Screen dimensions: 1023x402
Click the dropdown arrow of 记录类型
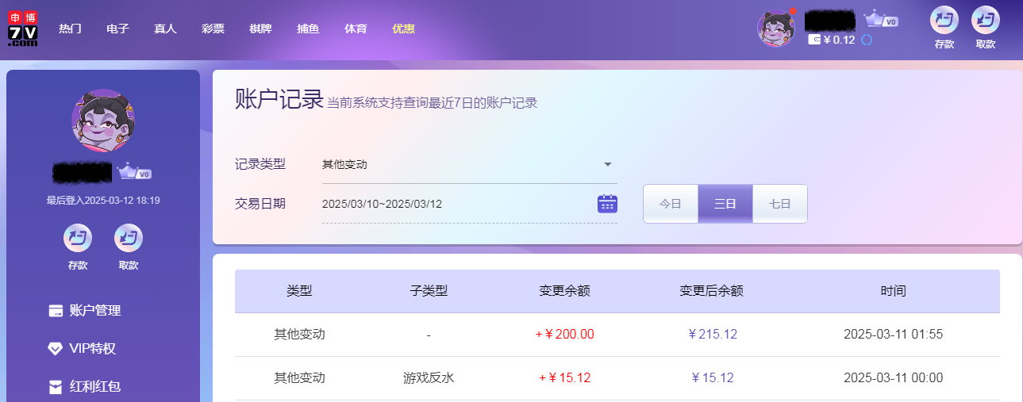(x=608, y=164)
